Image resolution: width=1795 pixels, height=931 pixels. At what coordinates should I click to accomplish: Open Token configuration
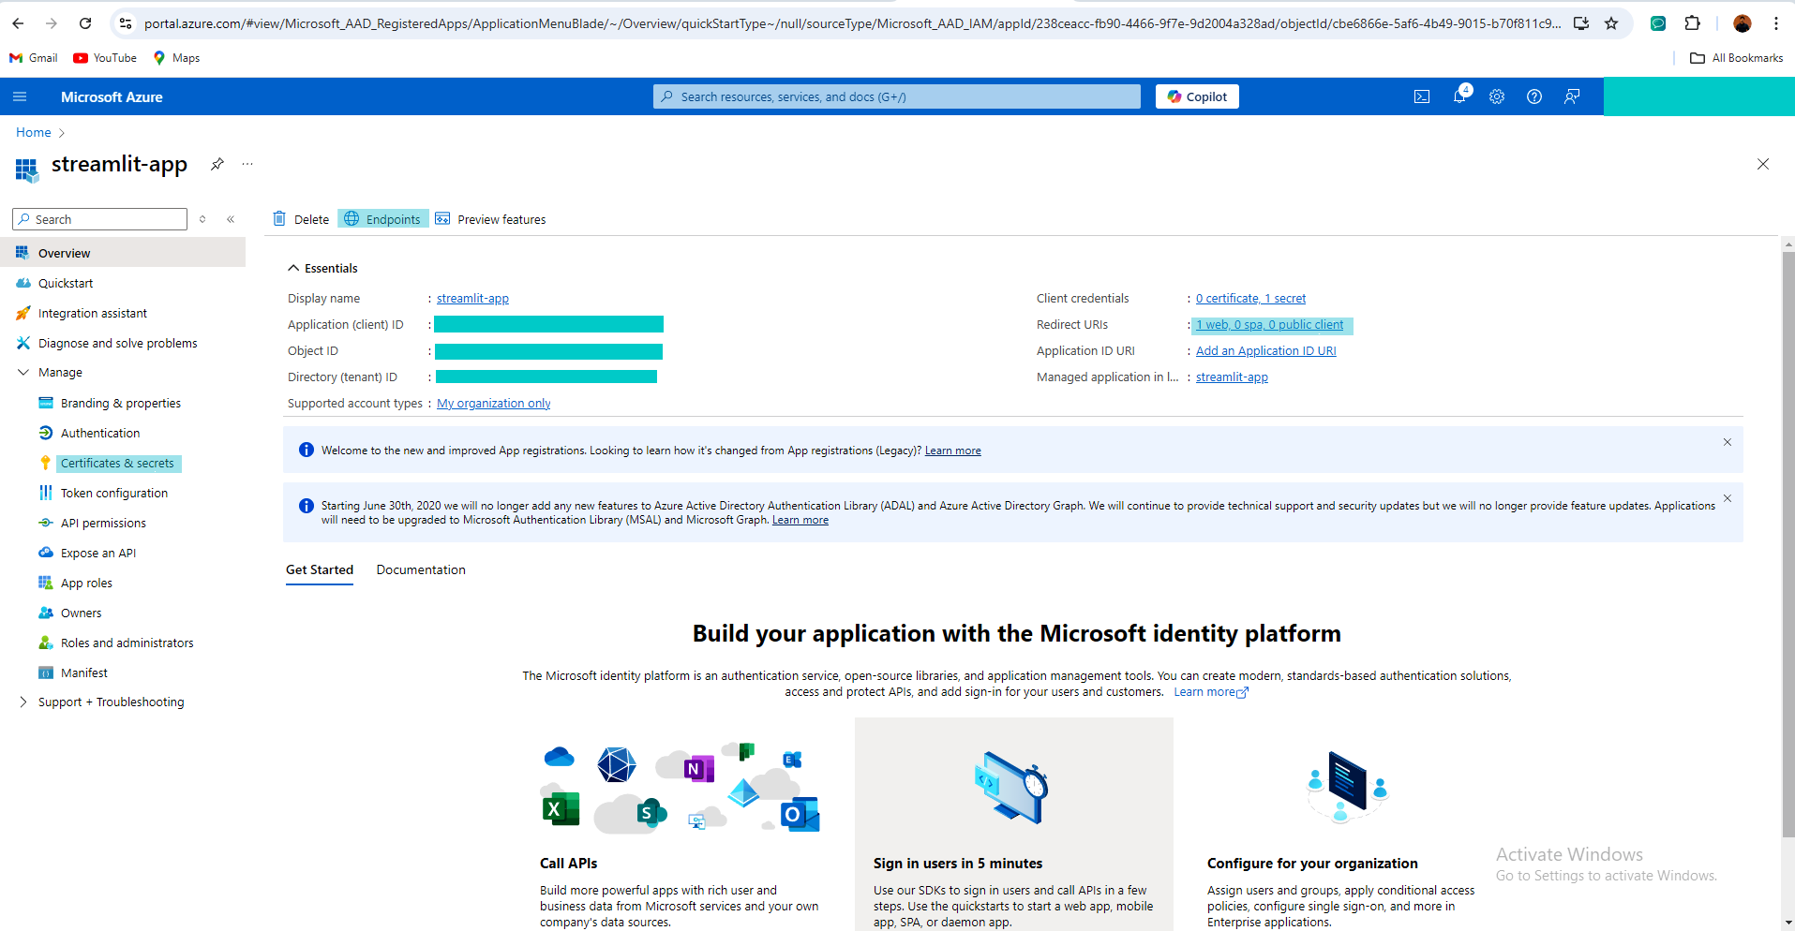(x=114, y=492)
